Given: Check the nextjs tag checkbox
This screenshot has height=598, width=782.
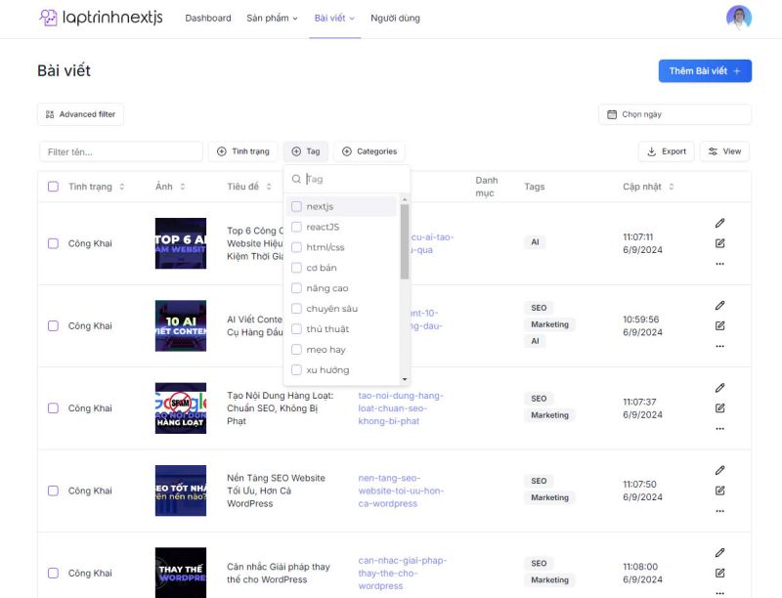Looking at the screenshot, I should 297,206.
